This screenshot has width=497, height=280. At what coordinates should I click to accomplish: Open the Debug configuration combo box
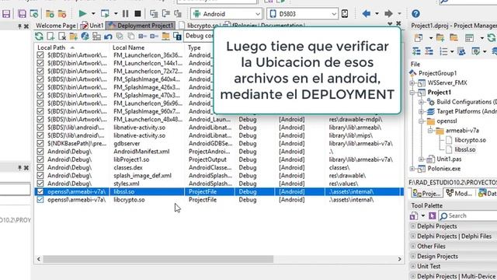(200, 36)
